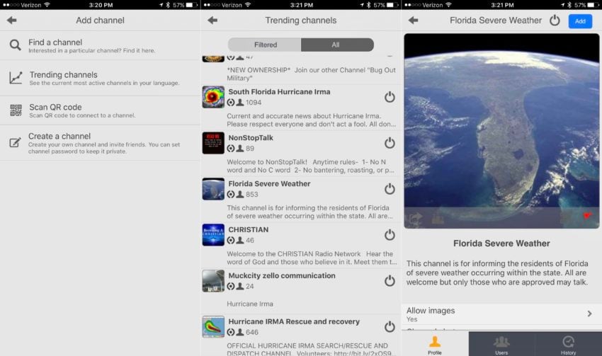This screenshot has width=602, height=356.
Task: Tap the Trending channels chart icon
Action: tap(16, 77)
